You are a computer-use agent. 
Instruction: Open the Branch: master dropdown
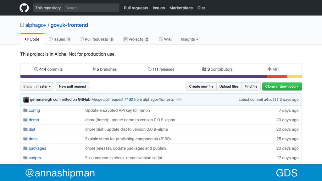[x=37, y=86]
